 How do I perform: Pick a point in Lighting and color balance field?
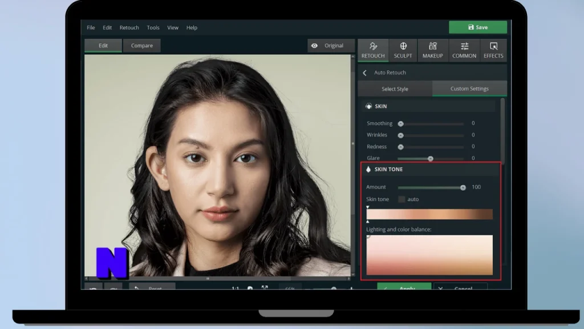tap(429, 255)
